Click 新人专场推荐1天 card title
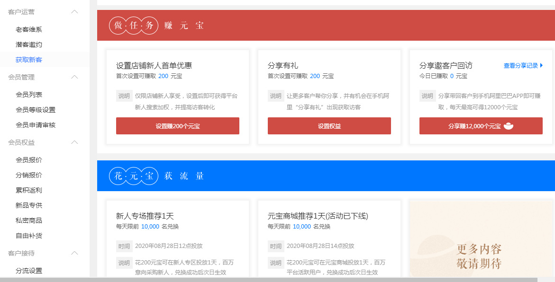555x282 pixels. [145, 216]
